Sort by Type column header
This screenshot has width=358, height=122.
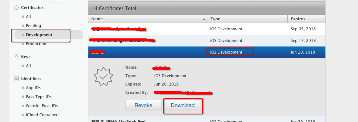point(247,19)
